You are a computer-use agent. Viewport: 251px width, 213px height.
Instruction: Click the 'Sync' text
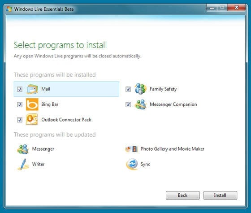(145, 164)
